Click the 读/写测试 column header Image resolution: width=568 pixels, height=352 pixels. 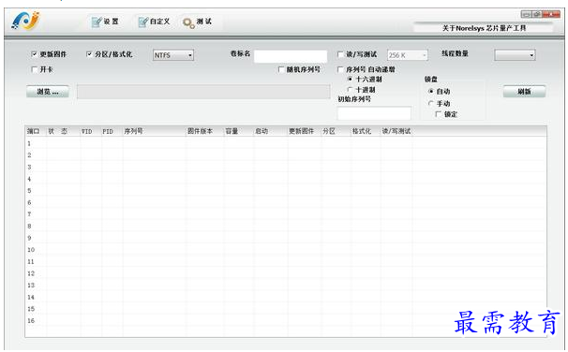396,131
